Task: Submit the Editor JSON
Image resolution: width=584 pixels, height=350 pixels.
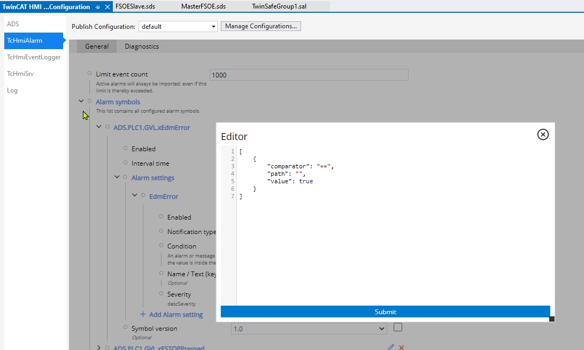Action: point(385,312)
